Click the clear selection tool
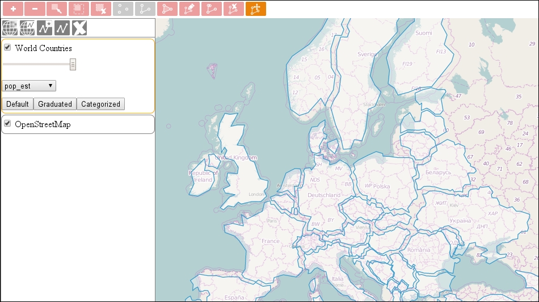539x302 pixels. tap(101, 9)
